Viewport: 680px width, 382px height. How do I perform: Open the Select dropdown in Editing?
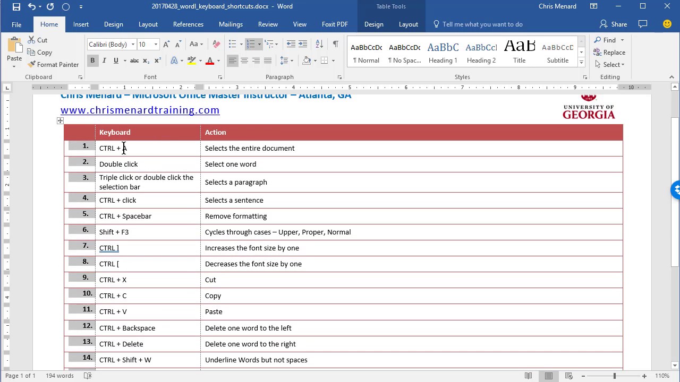610,64
